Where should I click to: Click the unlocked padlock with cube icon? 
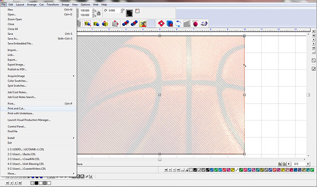tap(105, 24)
